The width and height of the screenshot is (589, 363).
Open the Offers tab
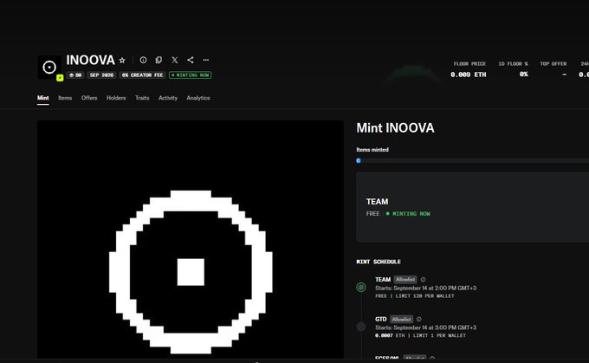pos(89,98)
